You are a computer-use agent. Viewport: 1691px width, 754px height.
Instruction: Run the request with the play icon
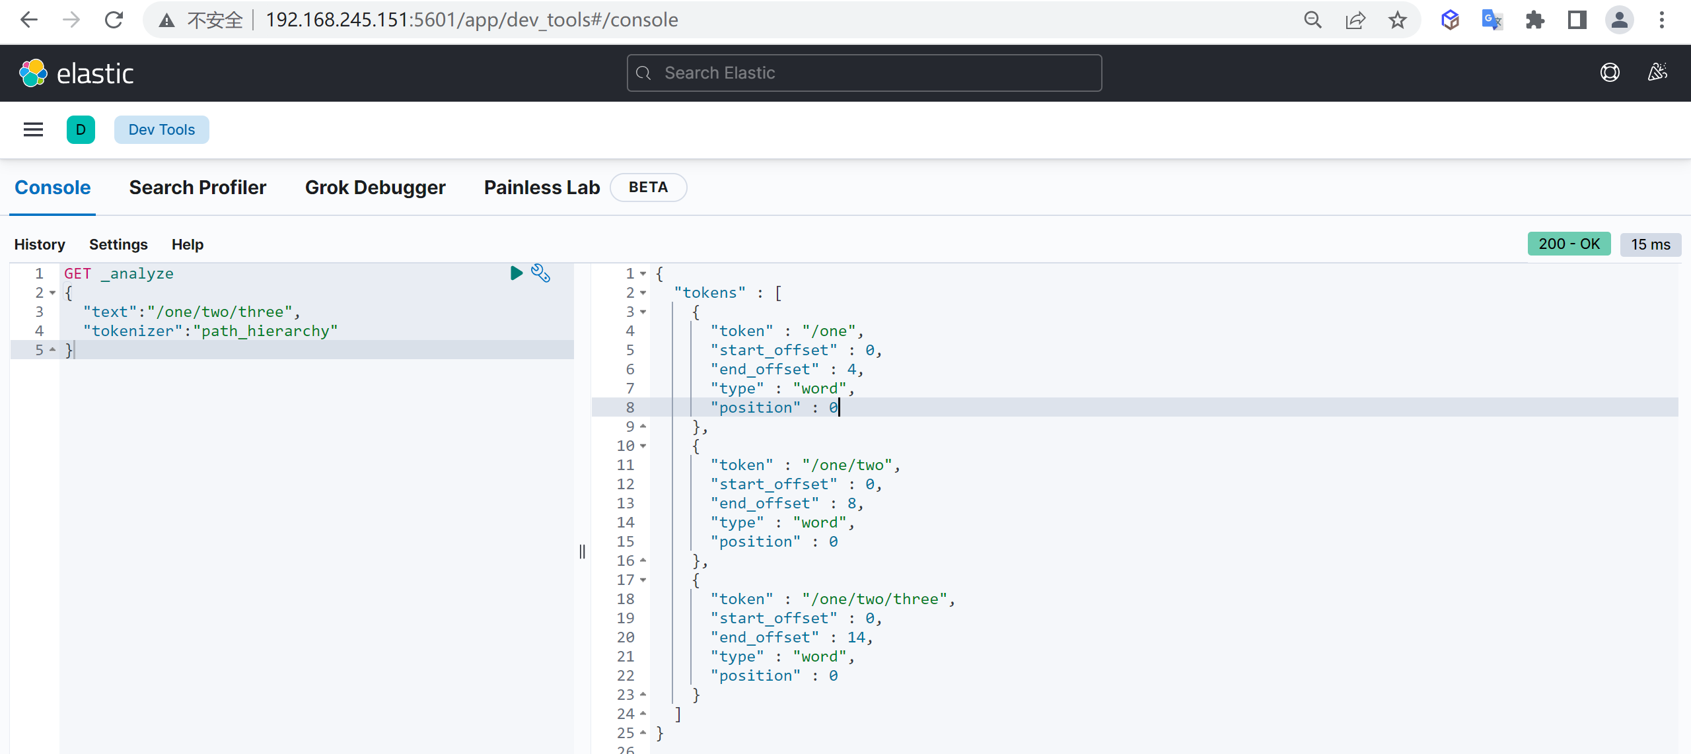516,273
